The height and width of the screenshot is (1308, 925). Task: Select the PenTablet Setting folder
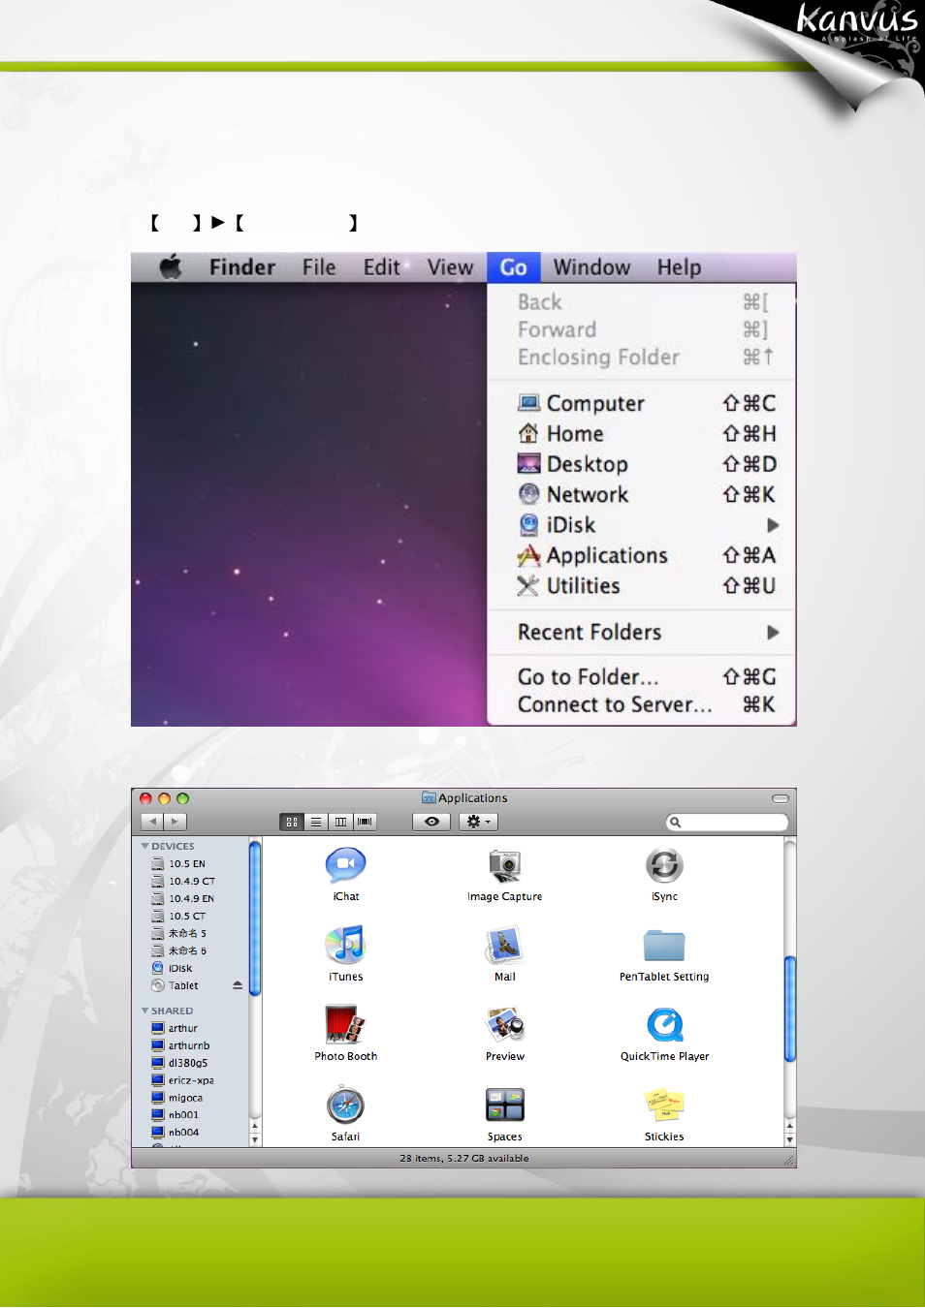[x=664, y=947]
